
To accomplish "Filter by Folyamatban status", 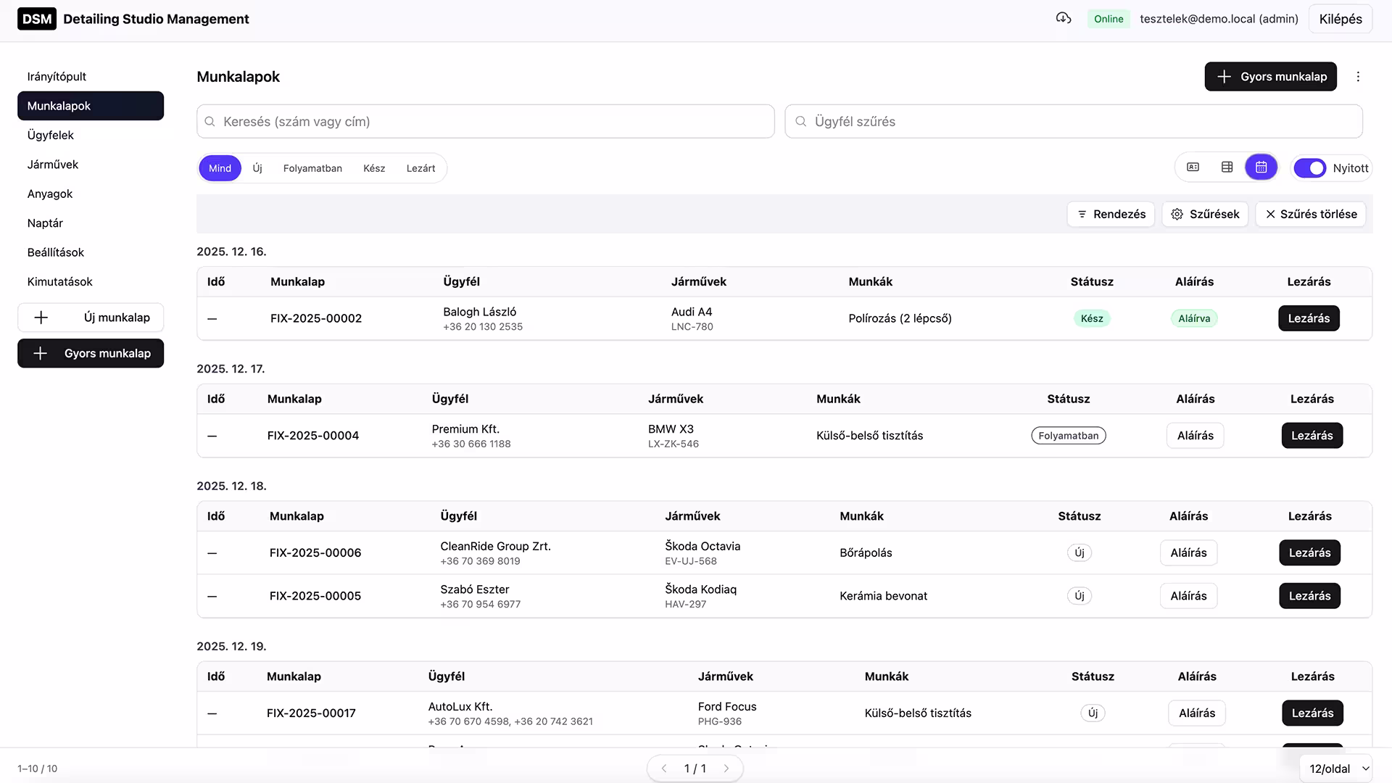I will point(312,168).
